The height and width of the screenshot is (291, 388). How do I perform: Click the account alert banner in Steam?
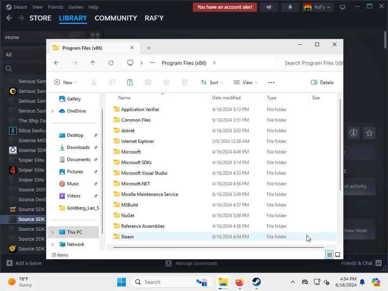pos(225,7)
